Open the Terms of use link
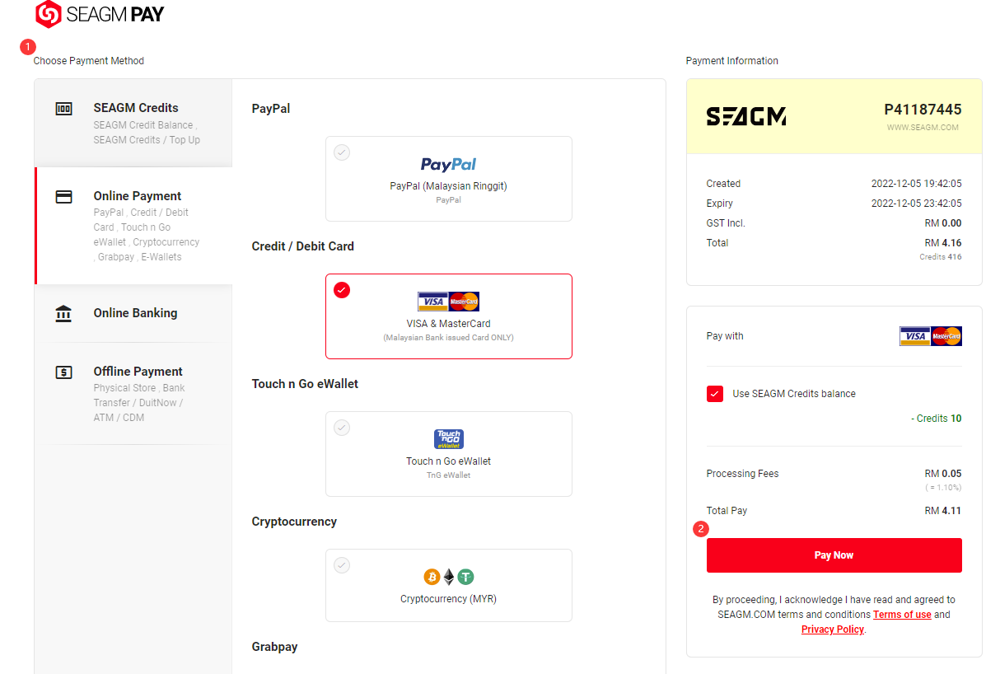 click(x=902, y=615)
